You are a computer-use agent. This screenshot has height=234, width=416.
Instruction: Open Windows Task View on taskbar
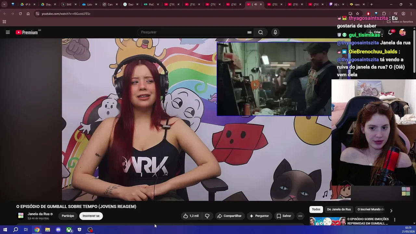point(26,230)
